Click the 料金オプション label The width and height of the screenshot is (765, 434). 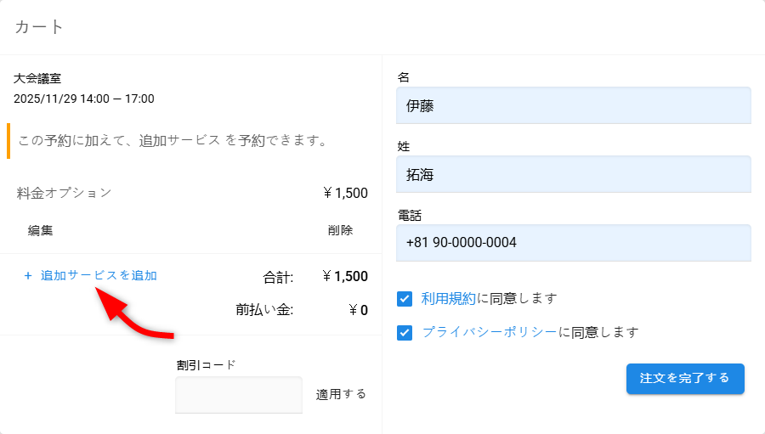(x=65, y=193)
